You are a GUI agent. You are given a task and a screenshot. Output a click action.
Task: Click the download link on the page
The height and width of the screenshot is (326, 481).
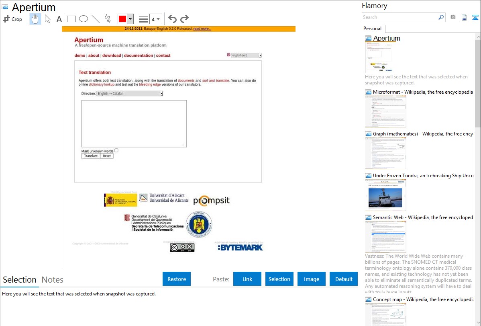112,55
